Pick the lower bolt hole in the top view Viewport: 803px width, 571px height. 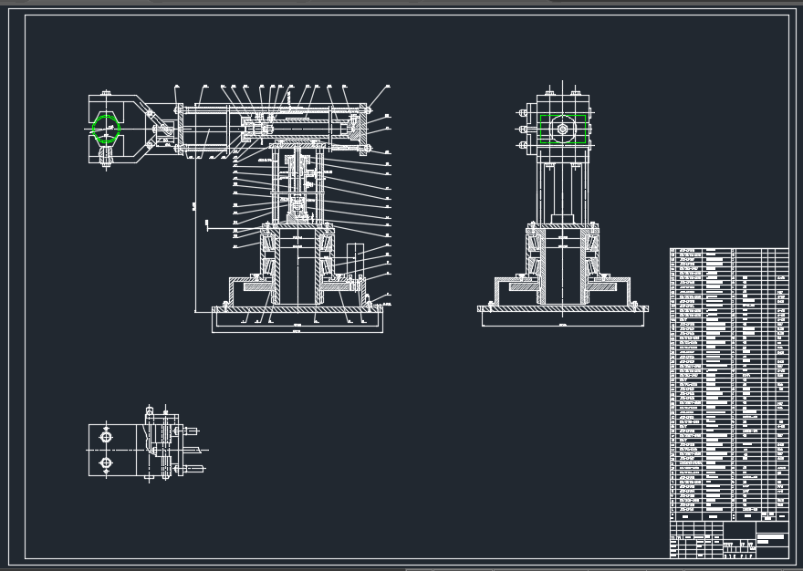coord(106,463)
